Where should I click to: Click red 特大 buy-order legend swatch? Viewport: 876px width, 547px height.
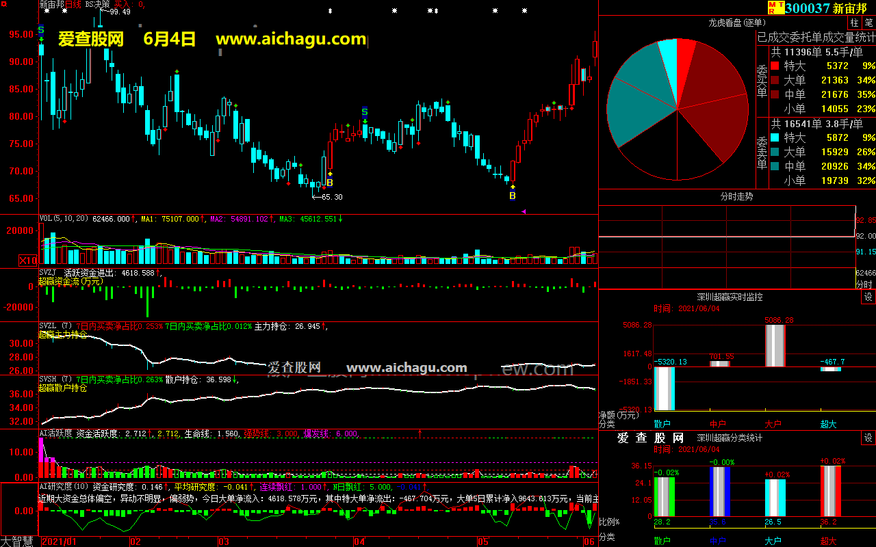point(775,66)
